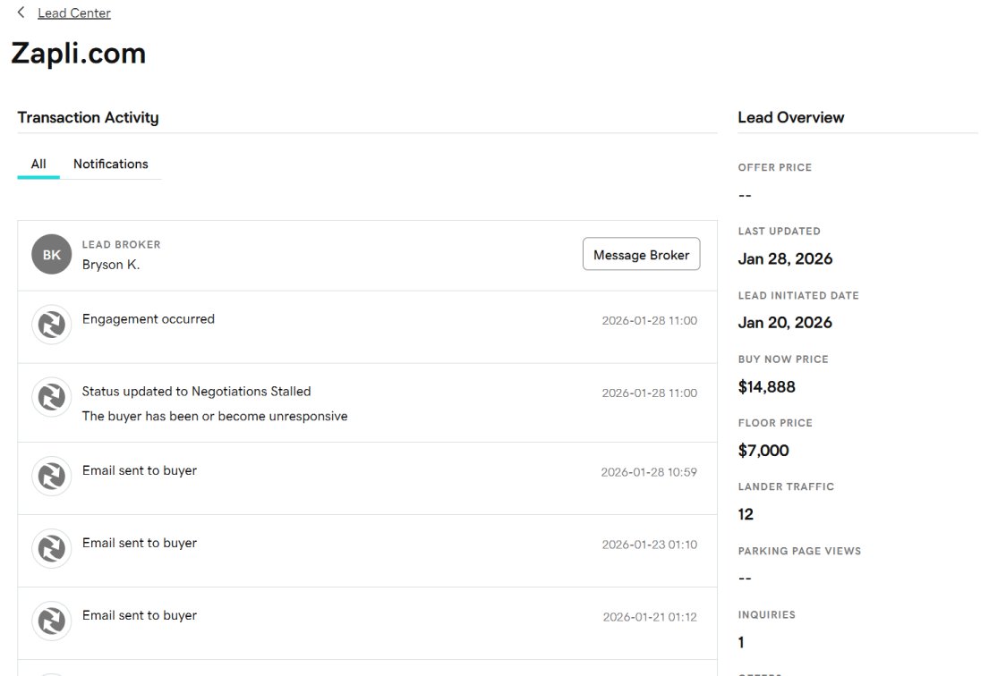Click the Lander Traffic value 12

(746, 515)
